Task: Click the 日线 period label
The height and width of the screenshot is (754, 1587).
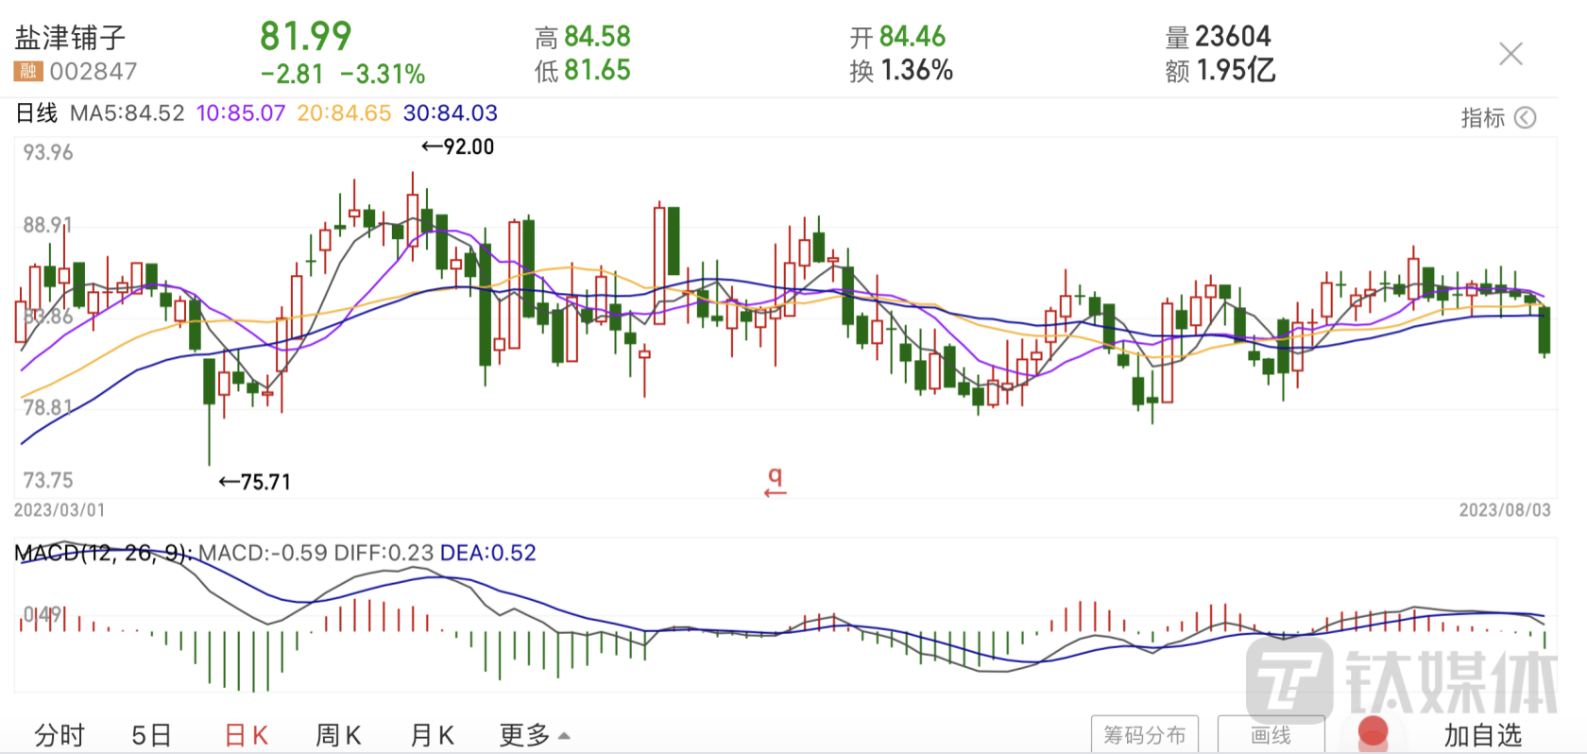Action: [x=37, y=113]
